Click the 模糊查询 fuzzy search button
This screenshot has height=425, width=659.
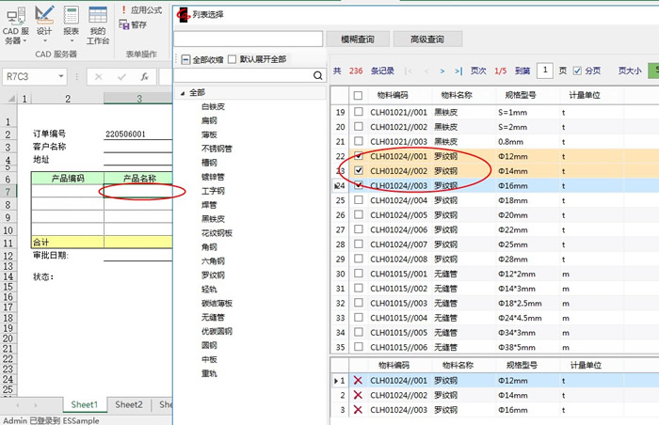click(x=357, y=39)
